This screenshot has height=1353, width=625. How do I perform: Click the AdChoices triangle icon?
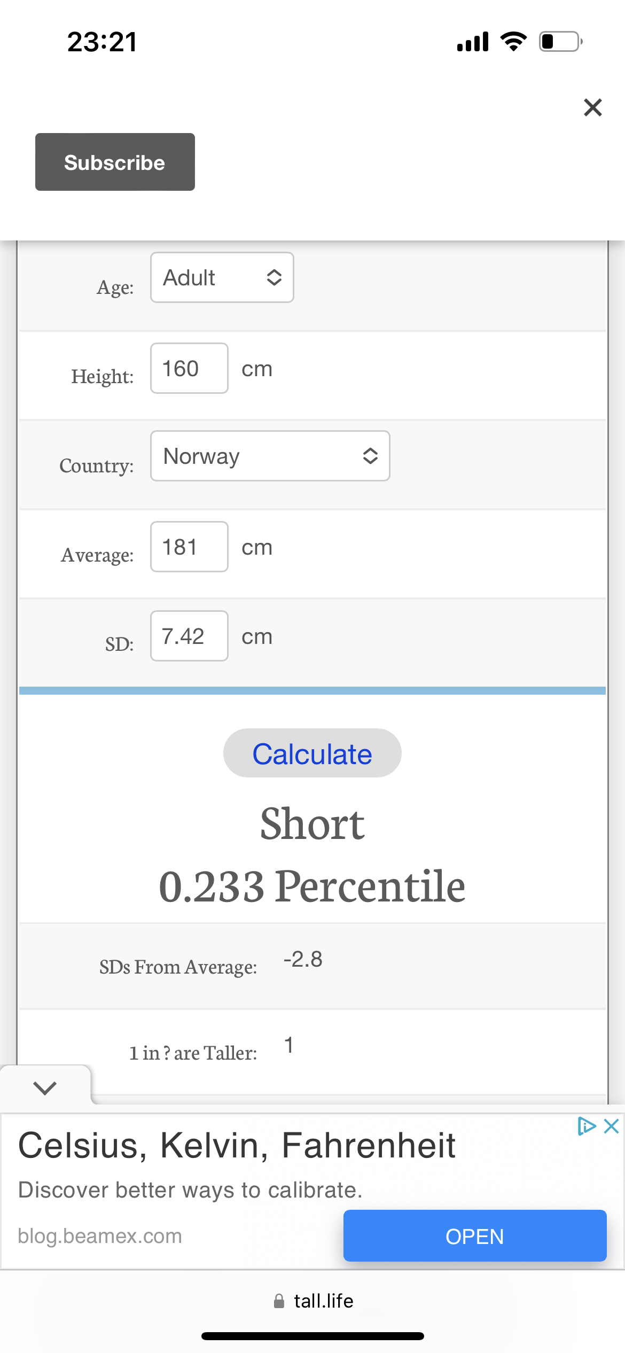[587, 1126]
